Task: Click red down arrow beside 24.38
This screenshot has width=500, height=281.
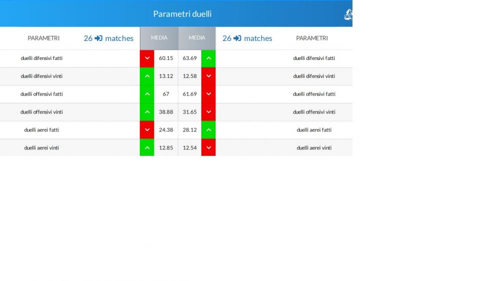Action: click(147, 130)
